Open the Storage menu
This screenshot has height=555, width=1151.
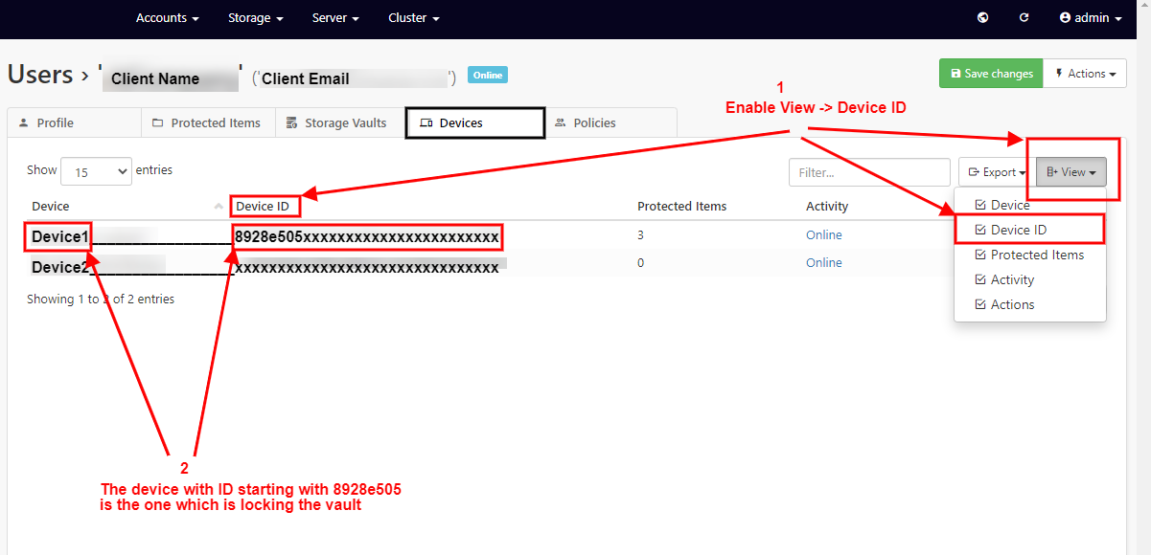pos(256,18)
